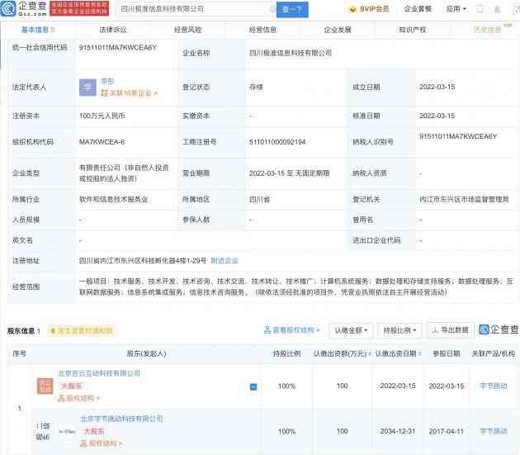Click the 持股比例 column header
Image resolution: width=520 pixels, height=455 pixels.
click(x=286, y=353)
